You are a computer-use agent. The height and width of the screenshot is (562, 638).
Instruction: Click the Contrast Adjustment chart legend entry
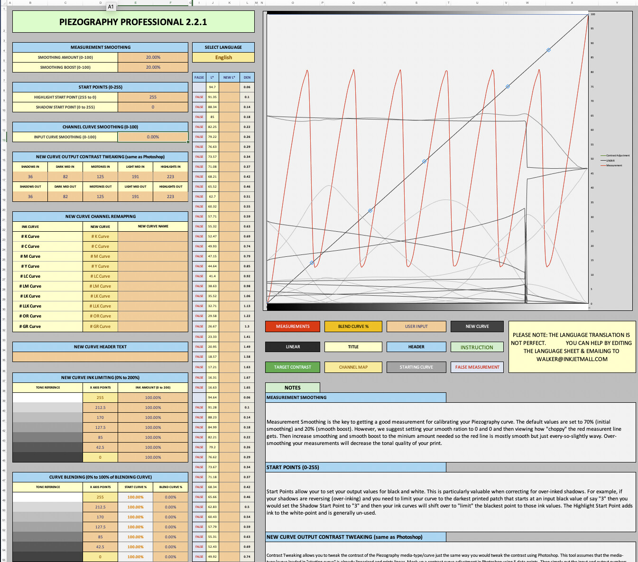coord(615,155)
